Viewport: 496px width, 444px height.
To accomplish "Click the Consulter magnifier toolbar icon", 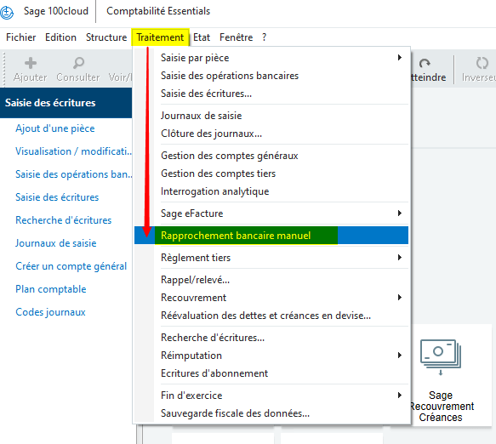I will pos(78,63).
